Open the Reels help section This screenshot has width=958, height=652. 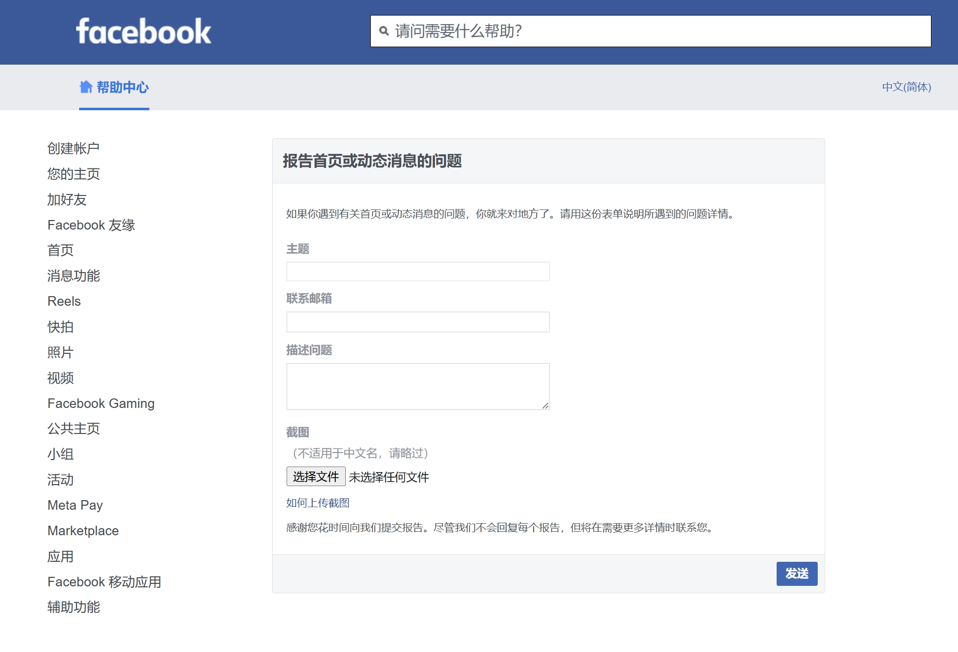(x=64, y=301)
